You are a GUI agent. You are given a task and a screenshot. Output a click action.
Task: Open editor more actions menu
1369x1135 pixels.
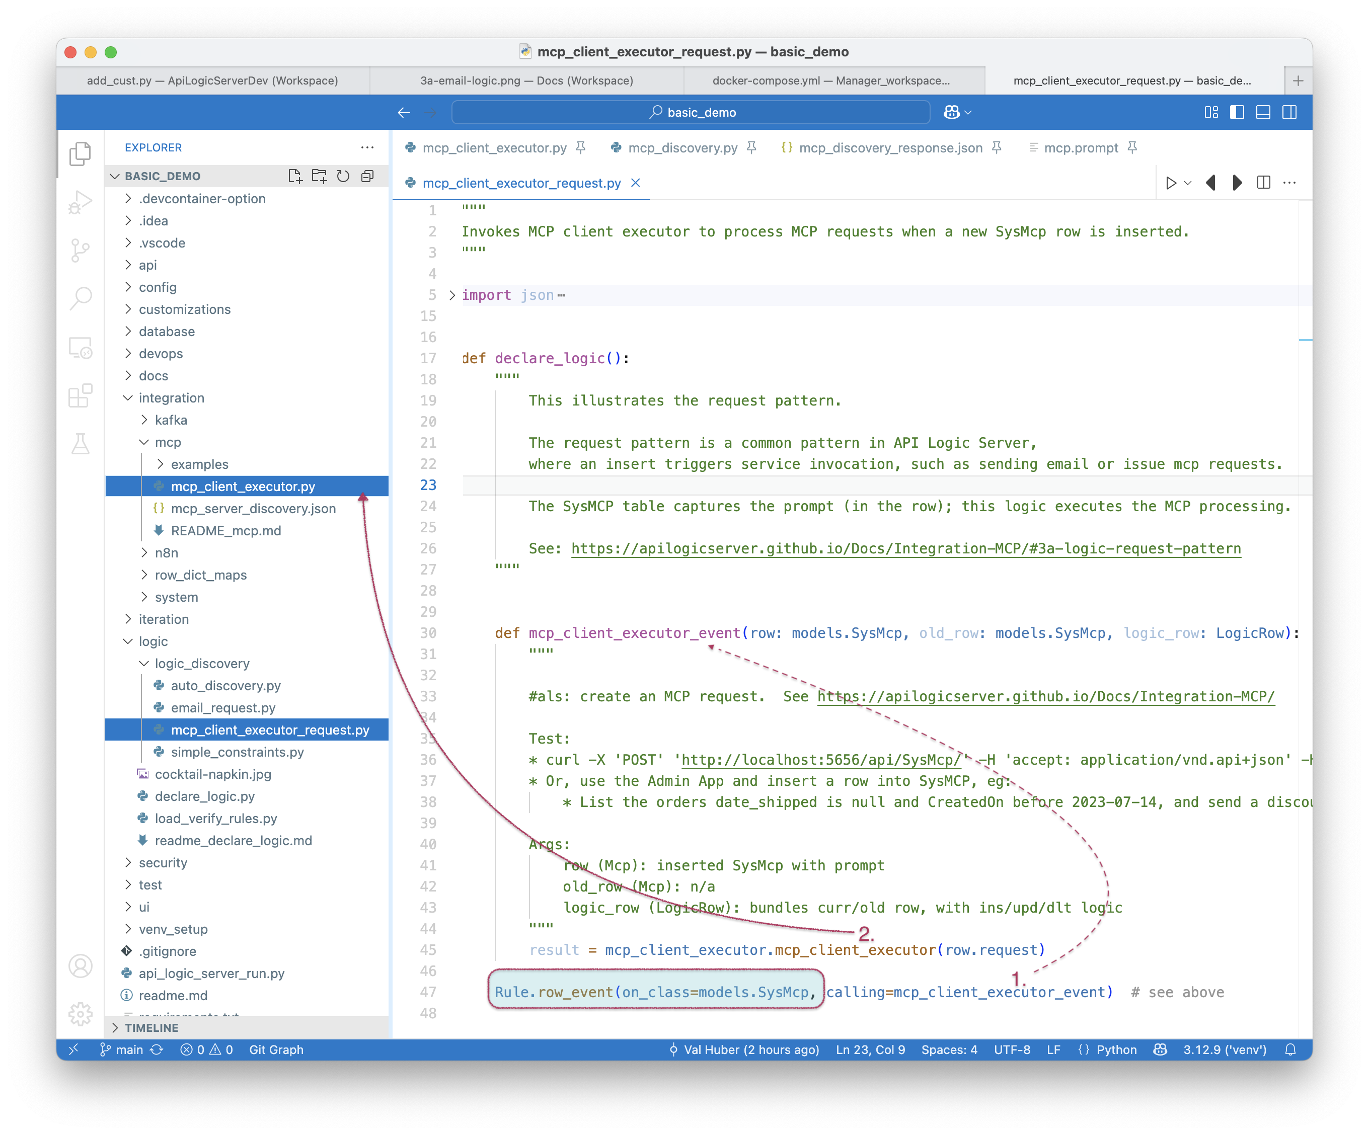tap(1289, 183)
